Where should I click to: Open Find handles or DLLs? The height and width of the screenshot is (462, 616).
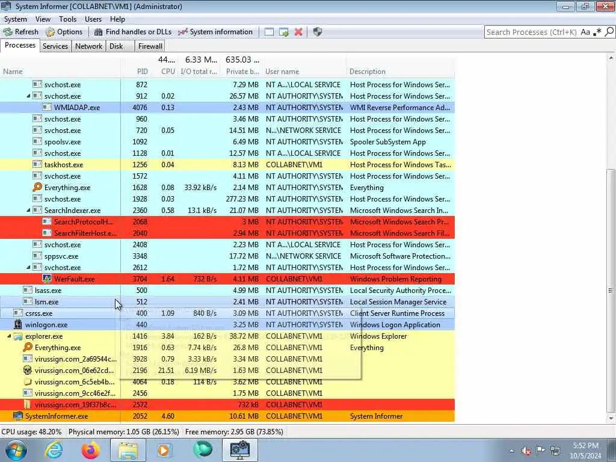tap(133, 32)
